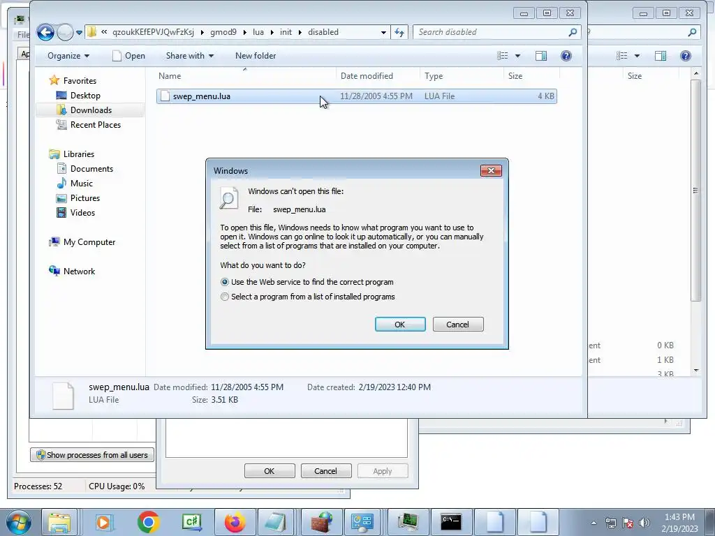The height and width of the screenshot is (536, 715).
Task: Expand the breadcrumb arrow after lua
Action: pyautogui.click(x=272, y=32)
